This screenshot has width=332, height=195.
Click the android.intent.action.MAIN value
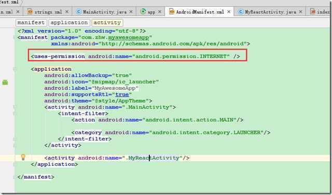tap(189, 120)
